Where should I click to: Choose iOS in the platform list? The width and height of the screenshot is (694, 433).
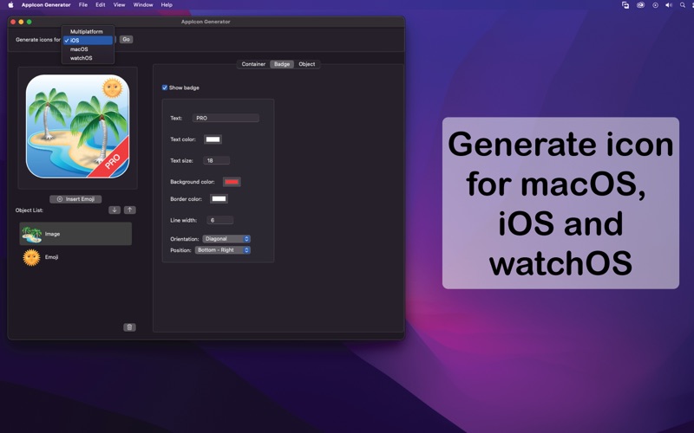88,40
